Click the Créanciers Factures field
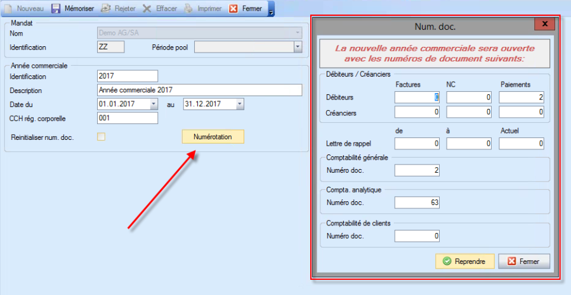Viewport: 571px width, 295px height. 417,113
